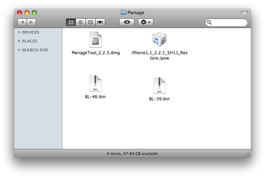265x177 pixels.
Task: Click the window resize grip at bottom corner
Action: tap(248, 154)
